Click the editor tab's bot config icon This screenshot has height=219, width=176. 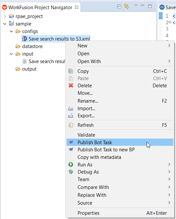click(162, 7)
